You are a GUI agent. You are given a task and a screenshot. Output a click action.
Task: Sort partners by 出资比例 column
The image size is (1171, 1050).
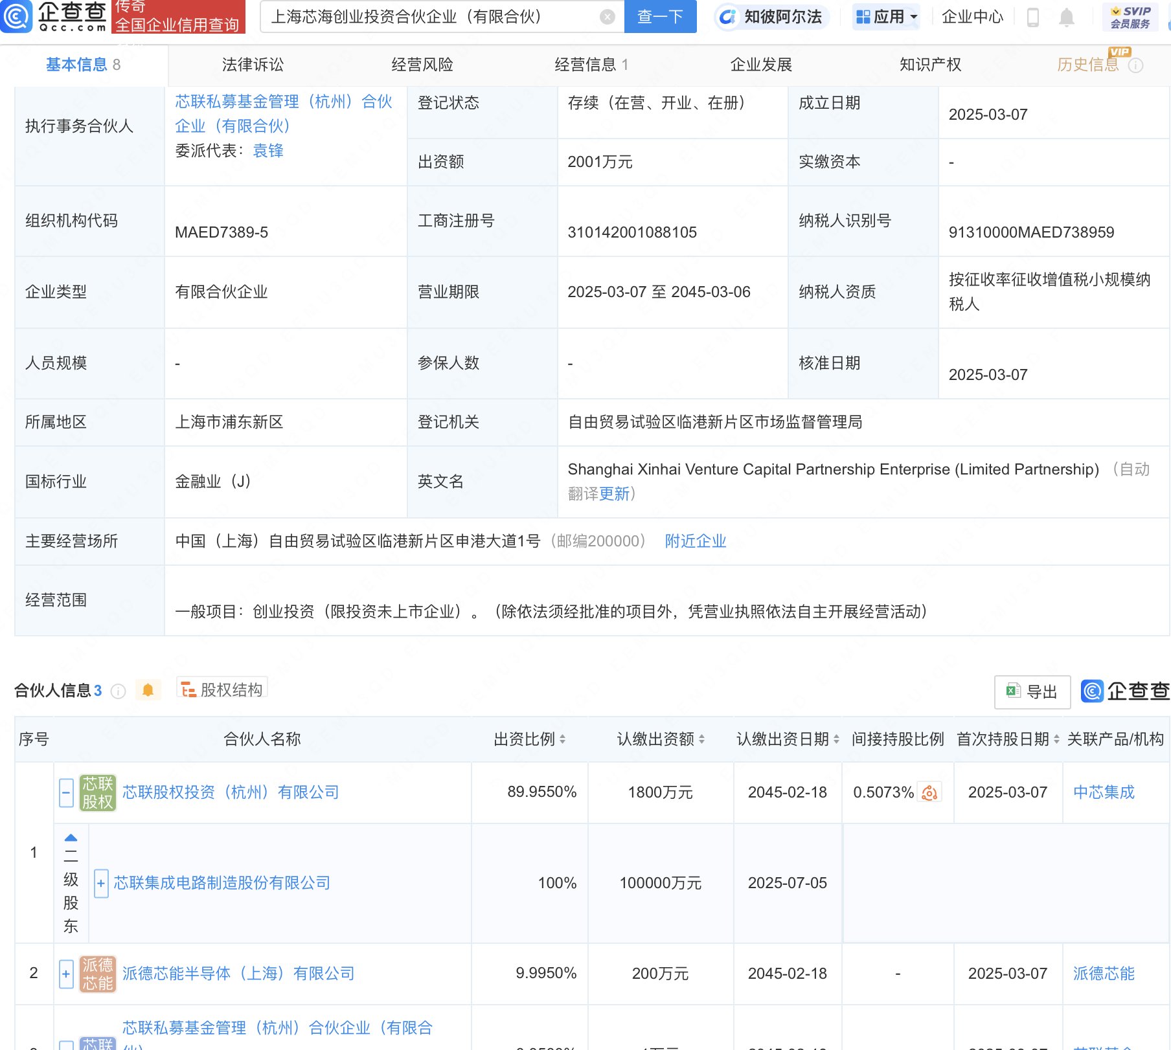[x=562, y=739]
